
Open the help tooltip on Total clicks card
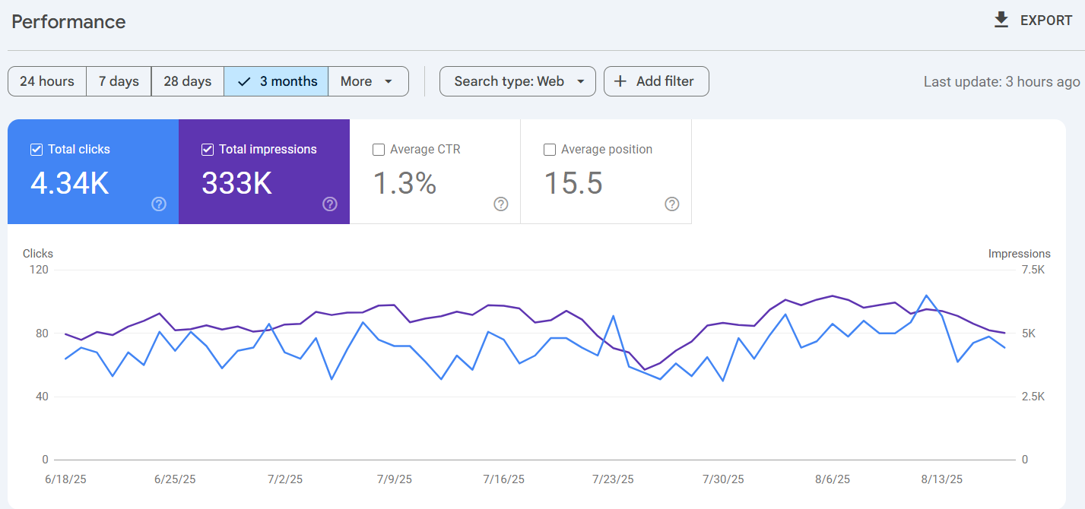click(158, 204)
